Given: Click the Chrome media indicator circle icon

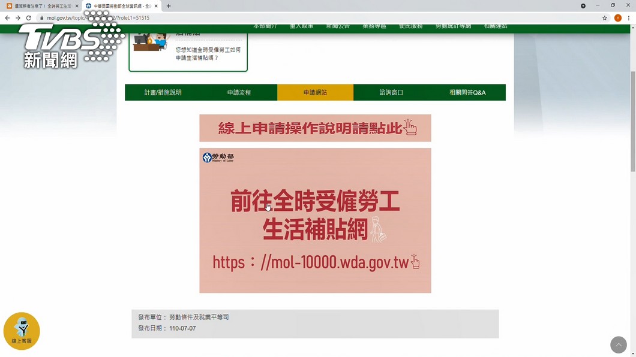Looking at the screenshot, I should click(x=583, y=6).
